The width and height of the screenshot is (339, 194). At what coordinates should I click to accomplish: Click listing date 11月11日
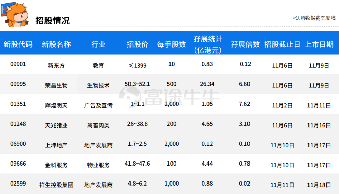tap(319, 105)
